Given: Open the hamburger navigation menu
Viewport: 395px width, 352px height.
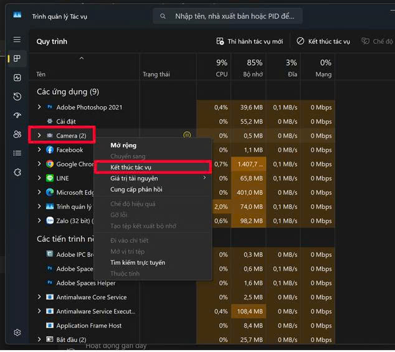Looking at the screenshot, I should point(17,39).
